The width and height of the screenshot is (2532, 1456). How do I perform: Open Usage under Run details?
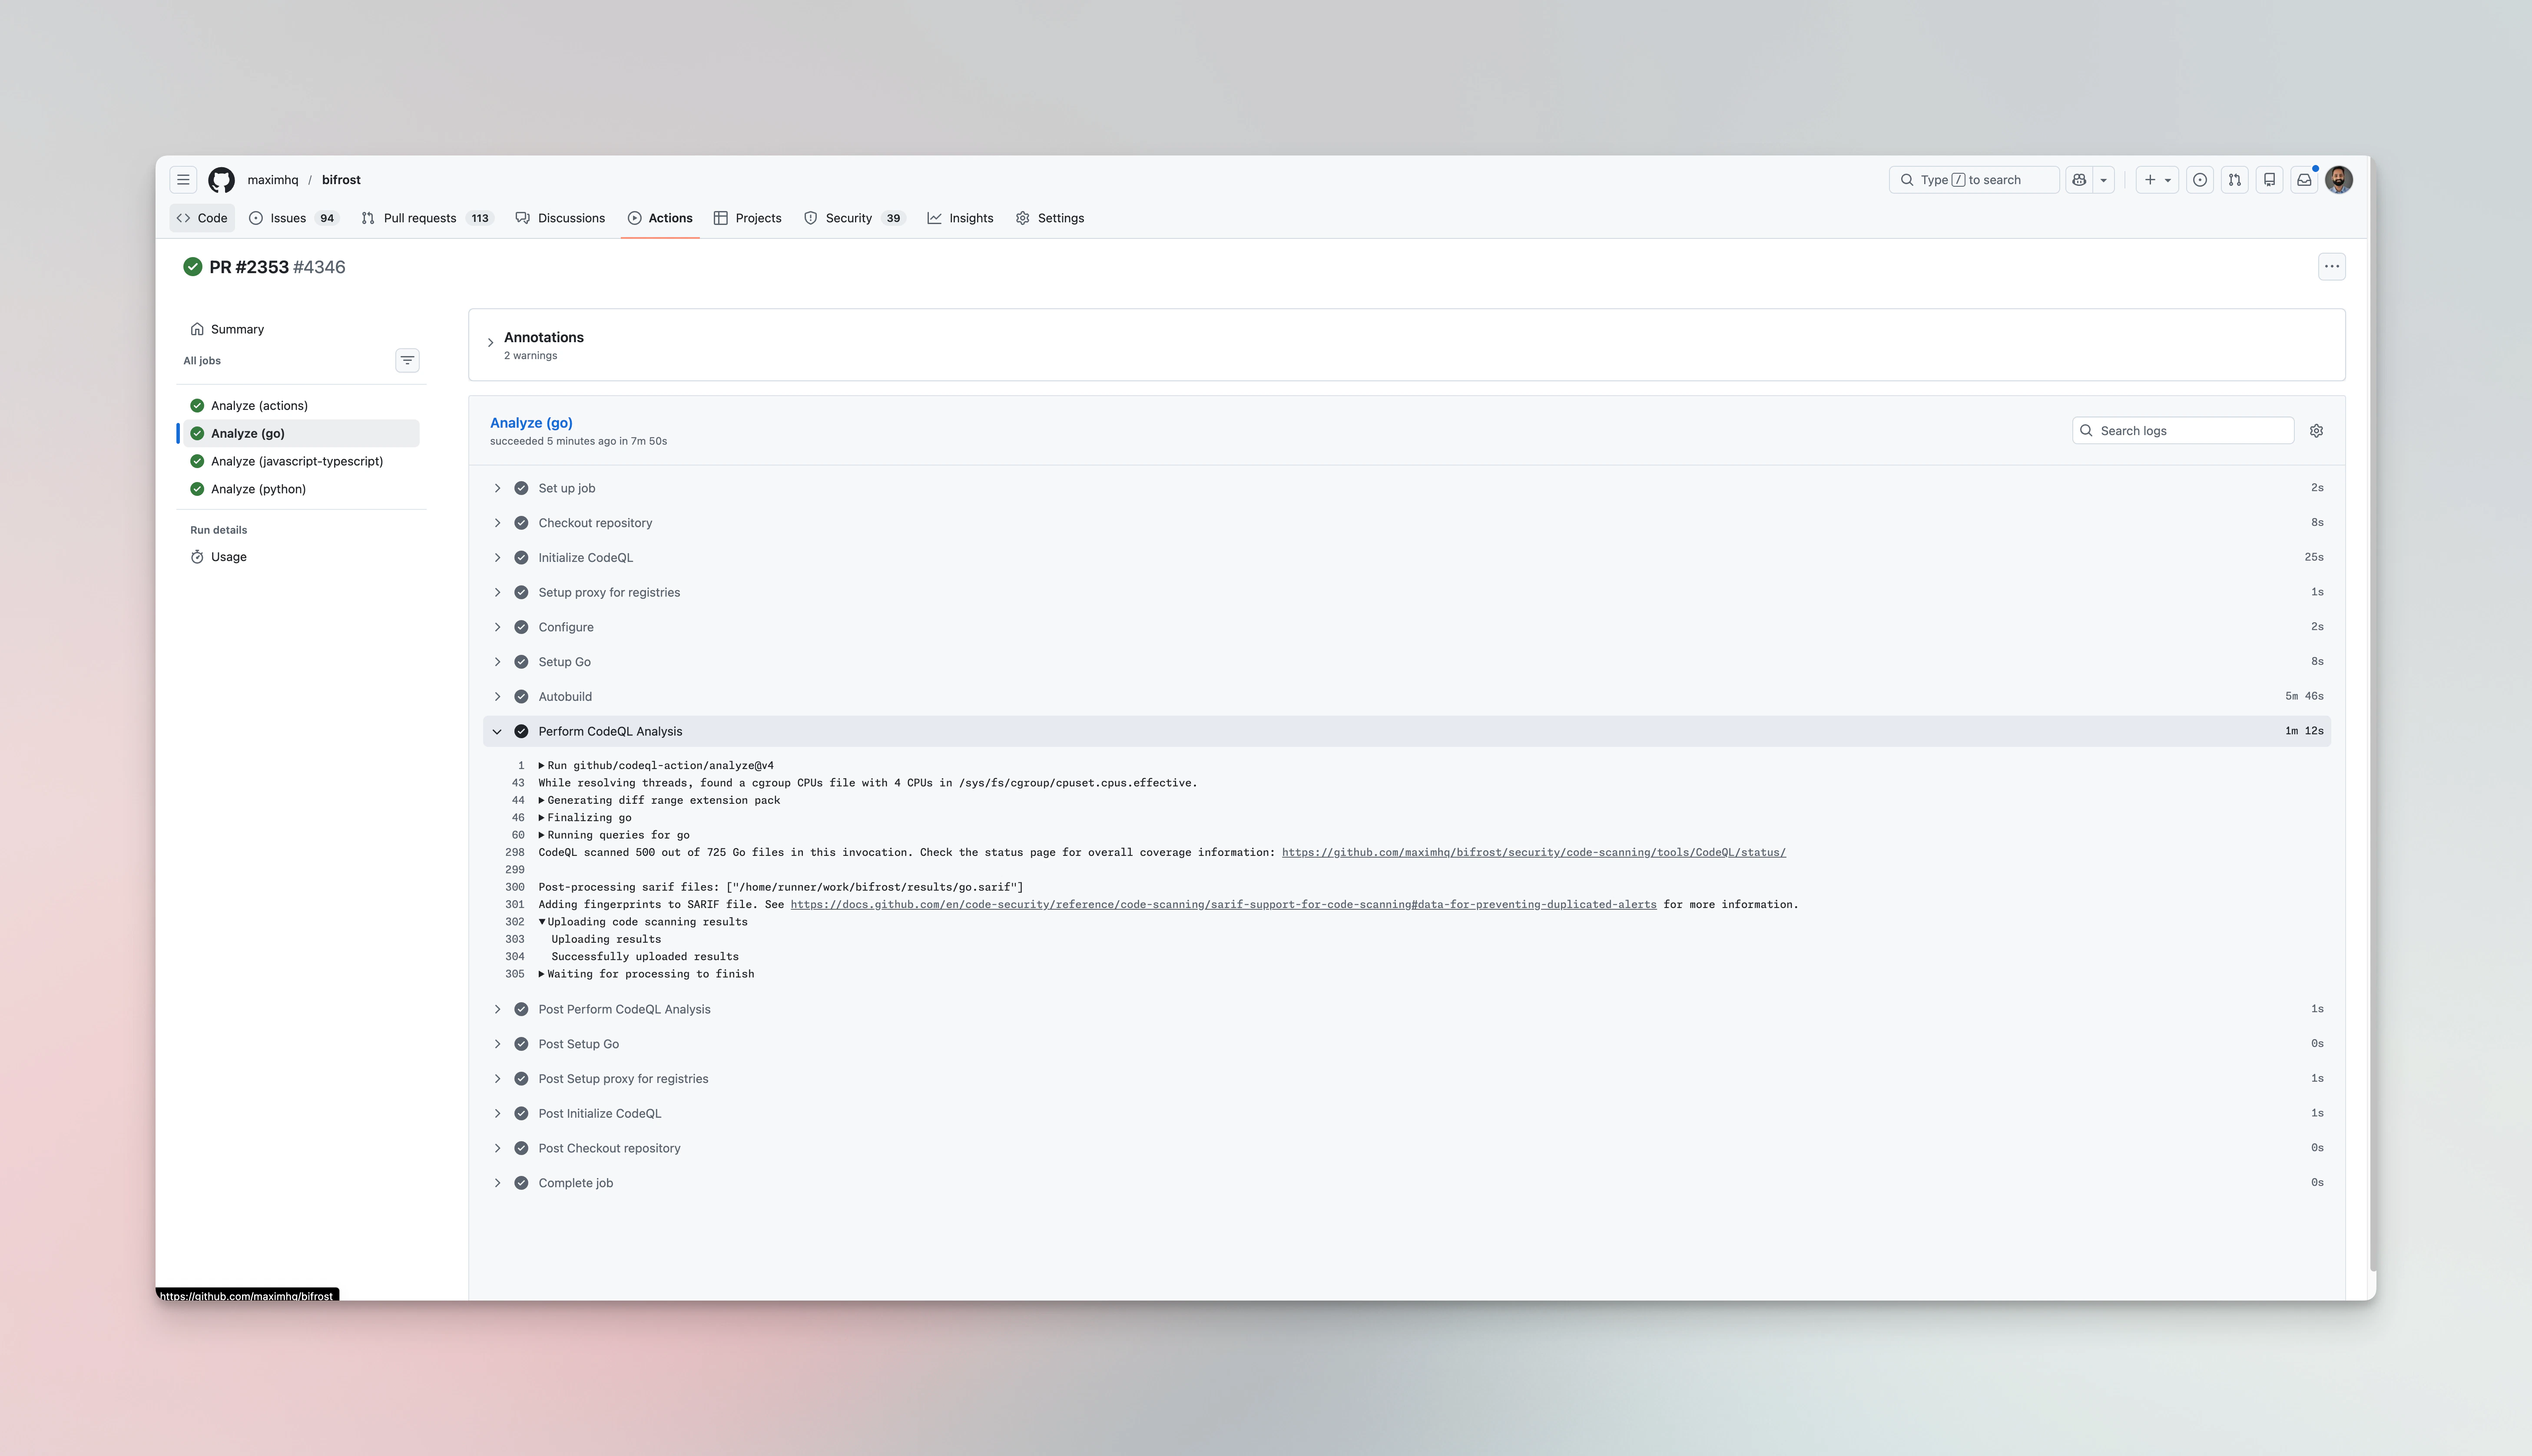click(228, 557)
